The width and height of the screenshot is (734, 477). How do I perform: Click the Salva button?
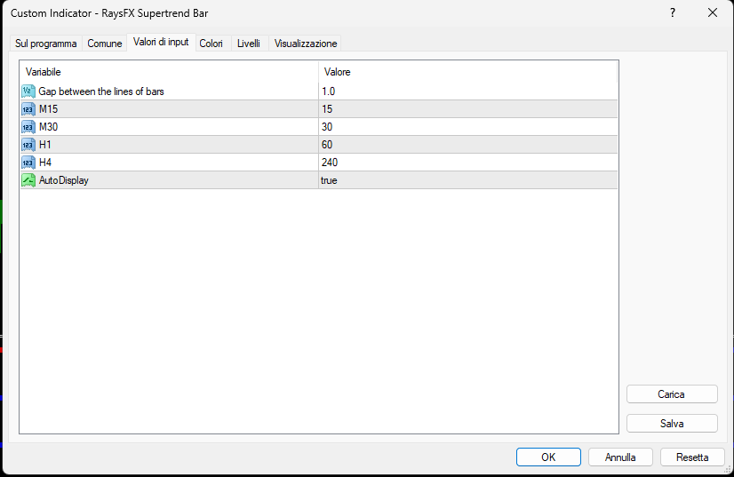click(x=672, y=424)
